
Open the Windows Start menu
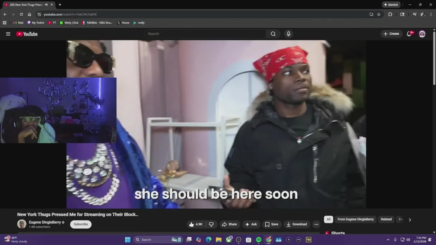click(128, 240)
